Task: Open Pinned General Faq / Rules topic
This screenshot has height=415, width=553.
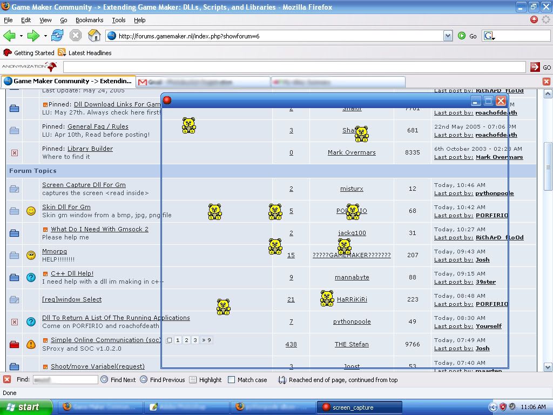Action: [x=98, y=126]
